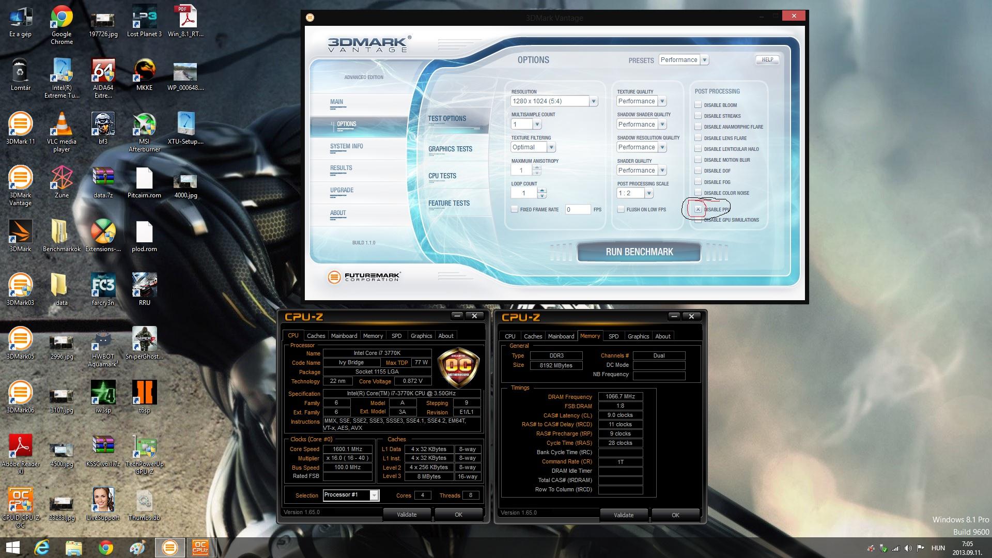Image resolution: width=992 pixels, height=558 pixels.
Task: Enable the Disable Bloom checkbox
Action: tap(698, 105)
